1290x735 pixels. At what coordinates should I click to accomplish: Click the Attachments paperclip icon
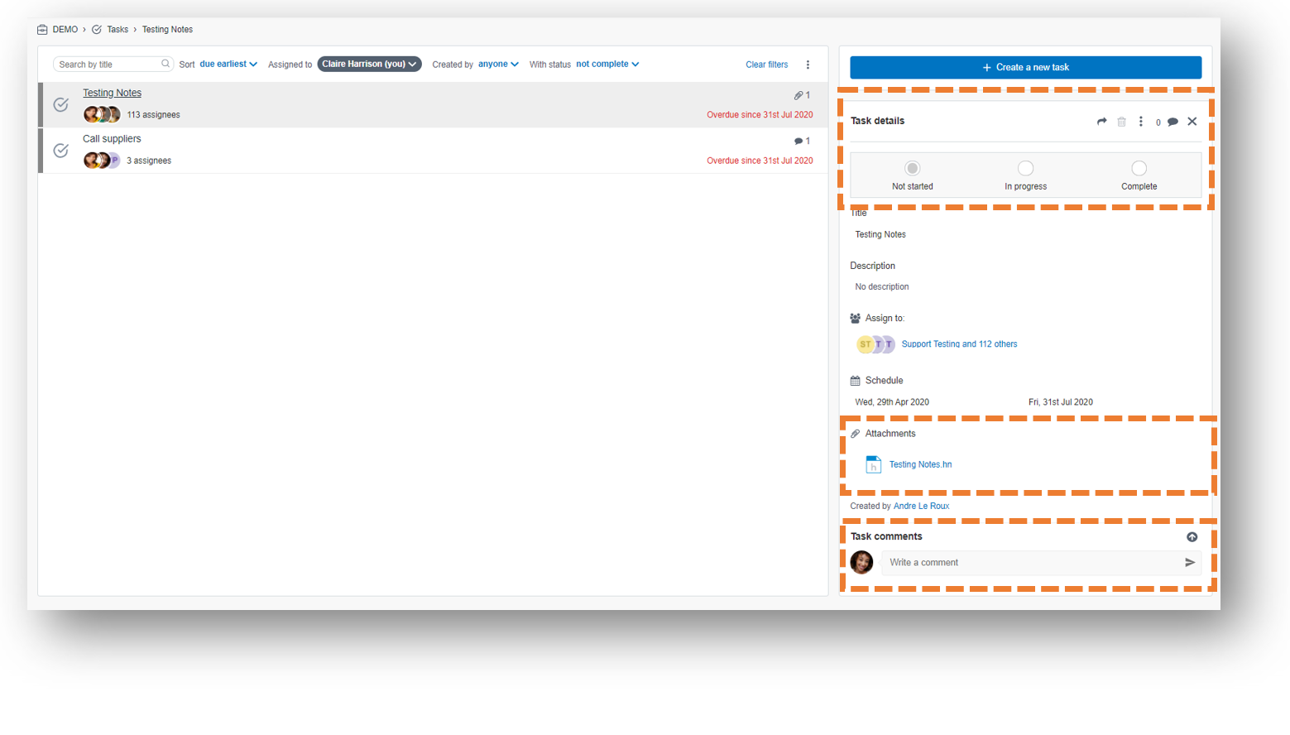pos(856,434)
